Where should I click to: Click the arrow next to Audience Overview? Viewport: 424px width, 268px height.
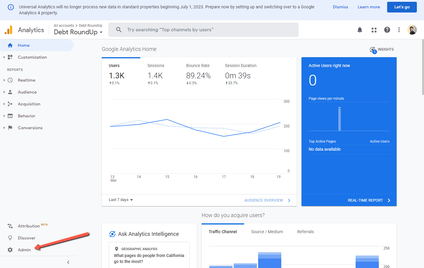click(289, 200)
